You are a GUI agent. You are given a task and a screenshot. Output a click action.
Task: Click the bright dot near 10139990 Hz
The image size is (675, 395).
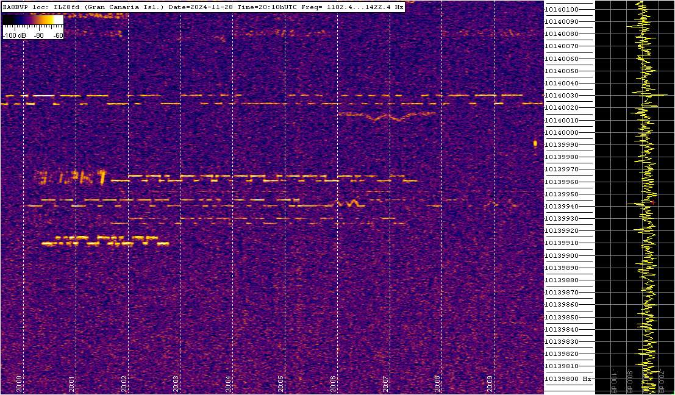[535, 144]
